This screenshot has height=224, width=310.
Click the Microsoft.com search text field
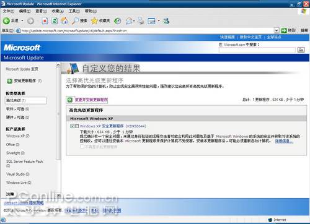click(257, 50)
